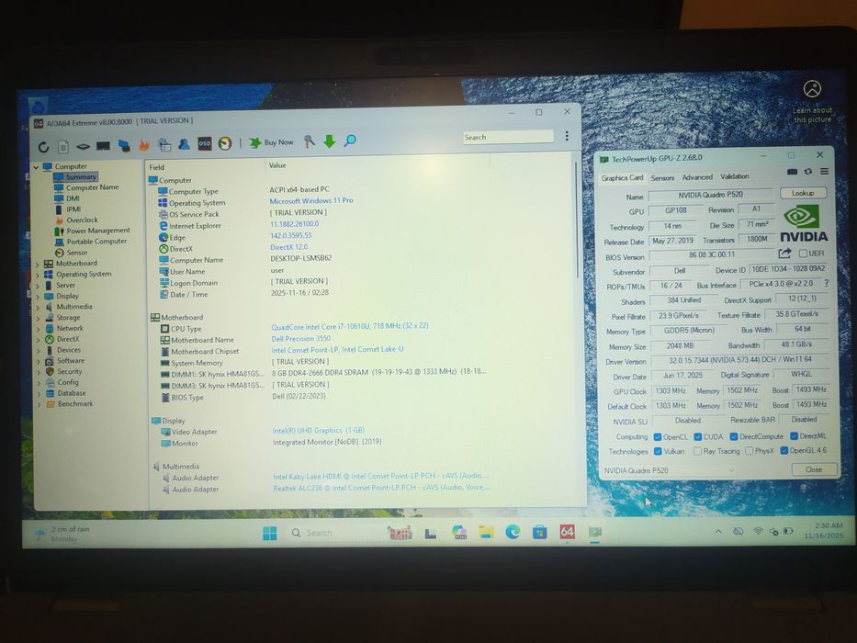857x643 pixels.
Task: Click the Lookup button in GPU-Z
Action: click(803, 193)
